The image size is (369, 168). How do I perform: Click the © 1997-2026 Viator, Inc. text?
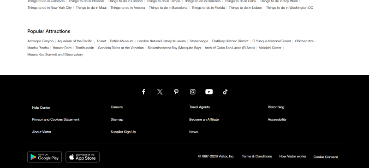[216, 156]
